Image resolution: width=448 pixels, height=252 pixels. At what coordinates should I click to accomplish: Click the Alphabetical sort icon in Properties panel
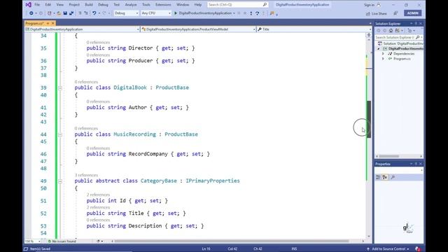(x=385, y=177)
